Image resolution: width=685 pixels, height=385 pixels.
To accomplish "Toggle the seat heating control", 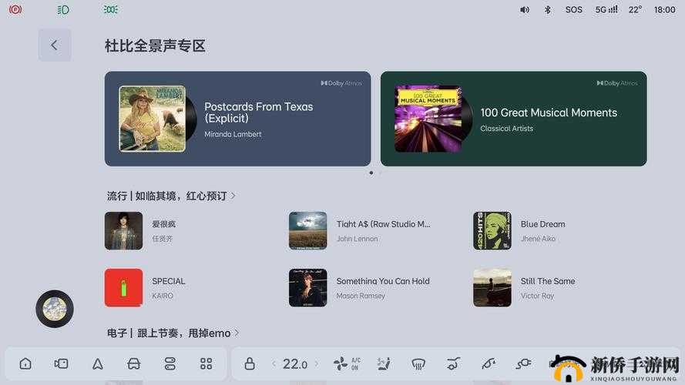I will click(x=382, y=363).
